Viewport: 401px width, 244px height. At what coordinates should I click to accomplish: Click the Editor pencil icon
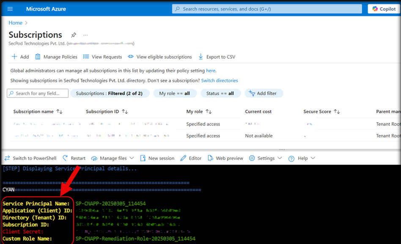pyautogui.click(x=183, y=158)
